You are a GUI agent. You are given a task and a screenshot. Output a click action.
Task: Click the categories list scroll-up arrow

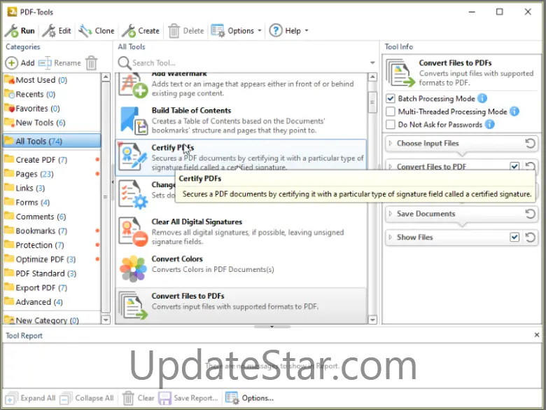(x=106, y=77)
